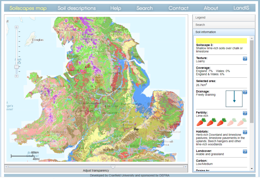Go to Soil descriptions page

(77, 8)
